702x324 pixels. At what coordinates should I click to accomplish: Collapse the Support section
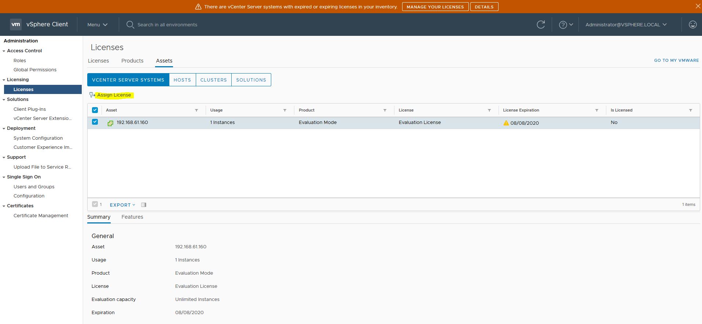tap(4, 158)
